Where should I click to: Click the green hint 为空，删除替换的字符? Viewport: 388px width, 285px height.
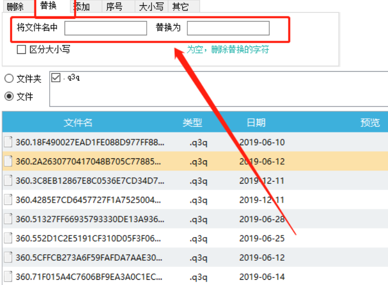click(x=228, y=50)
